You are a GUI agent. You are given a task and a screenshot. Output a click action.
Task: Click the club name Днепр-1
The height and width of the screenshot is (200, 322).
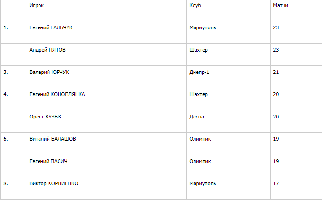pyautogui.click(x=199, y=72)
